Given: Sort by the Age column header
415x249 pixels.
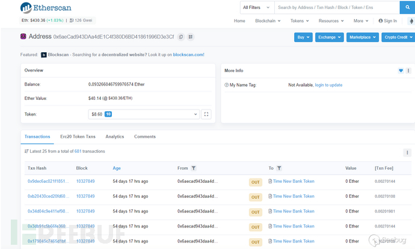Looking at the screenshot, I should [117, 168].
